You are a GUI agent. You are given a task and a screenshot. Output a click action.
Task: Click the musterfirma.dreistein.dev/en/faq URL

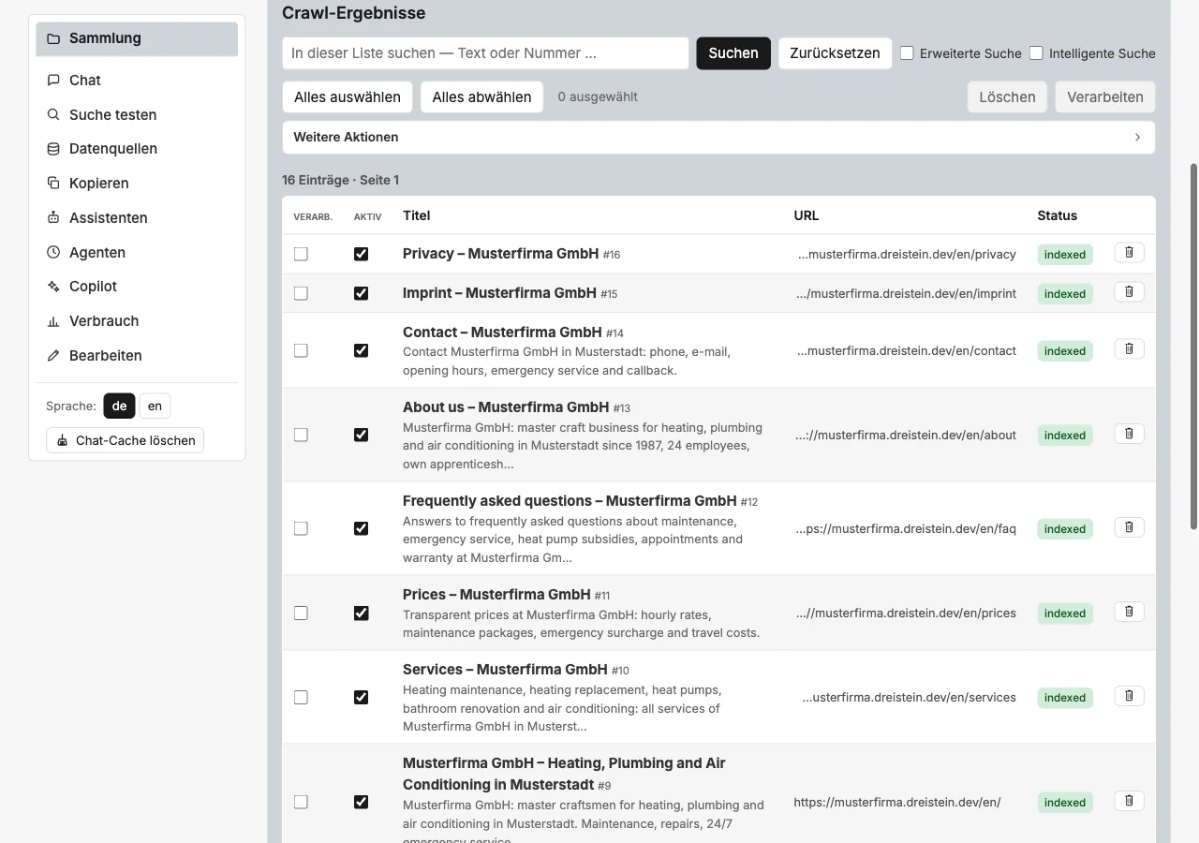(x=906, y=528)
